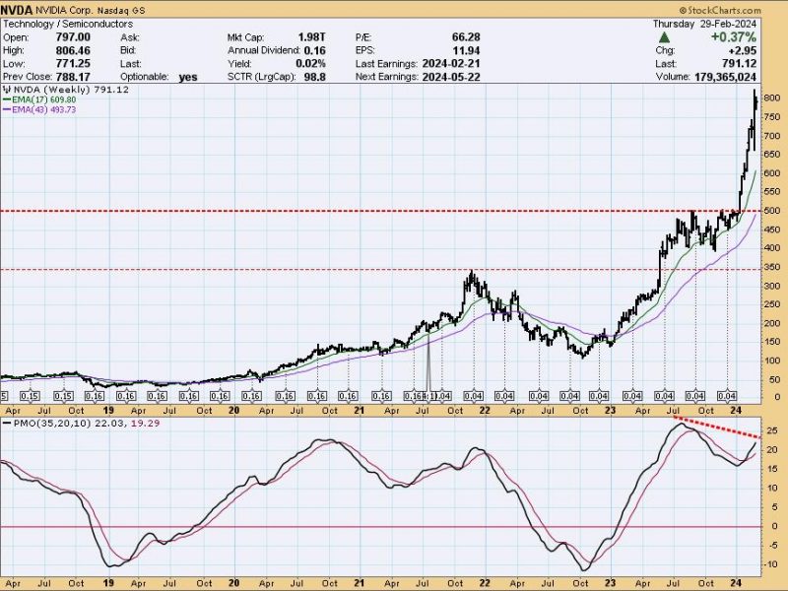Click the NVIDIA Corp. company name
The image size is (788, 591).
pyautogui.click(x=64, y=11)
